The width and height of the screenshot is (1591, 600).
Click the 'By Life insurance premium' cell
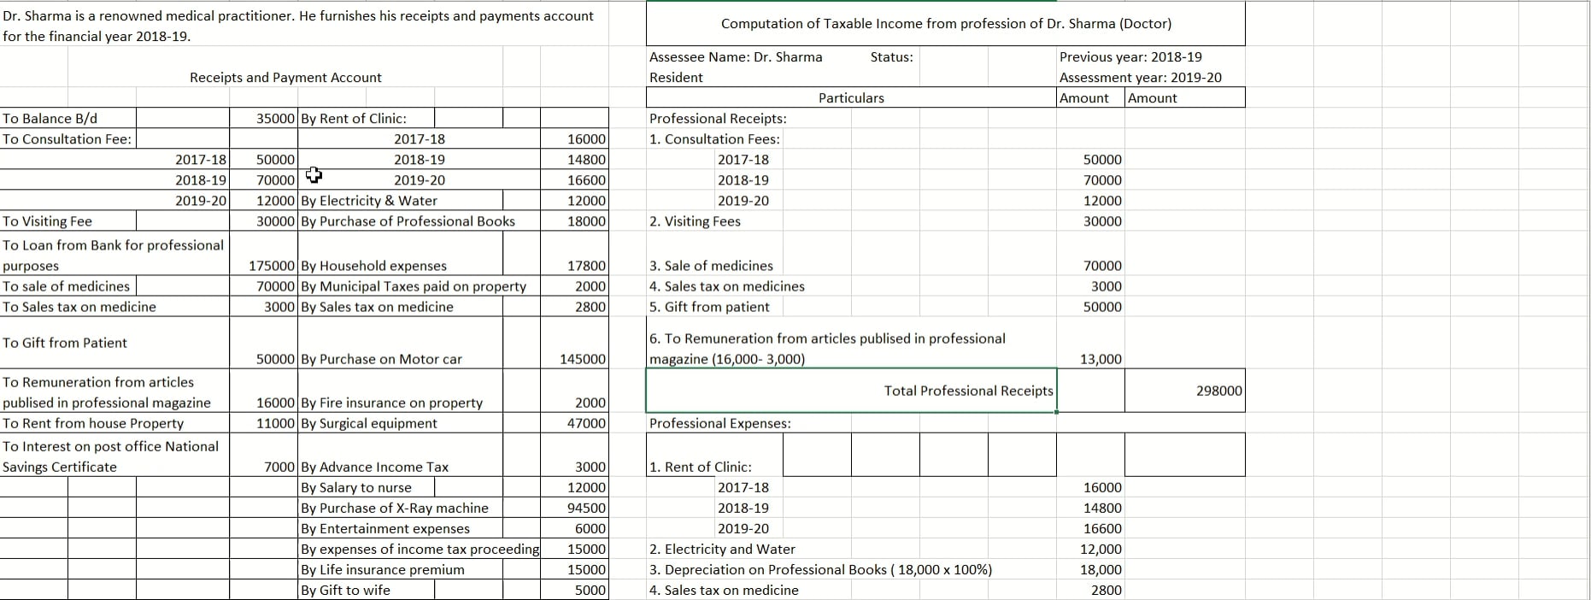coord(383,569)
